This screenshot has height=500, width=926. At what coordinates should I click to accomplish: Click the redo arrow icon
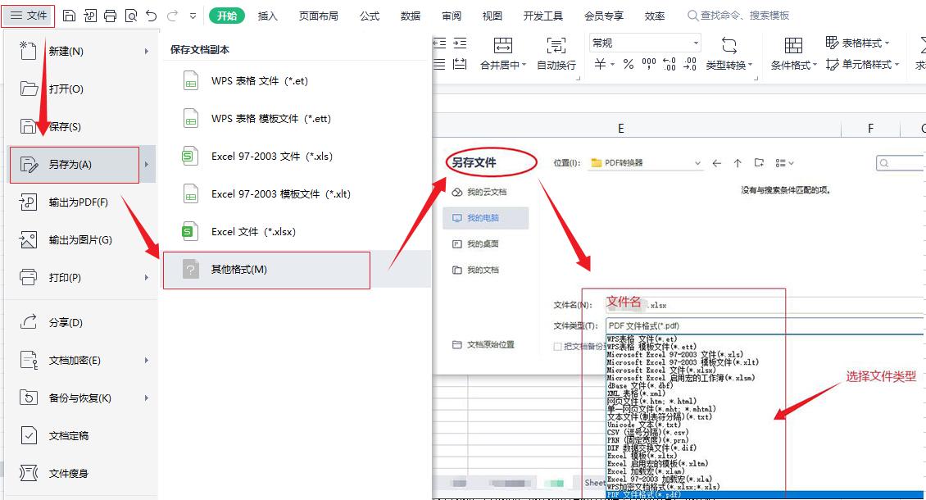[172, 16]
